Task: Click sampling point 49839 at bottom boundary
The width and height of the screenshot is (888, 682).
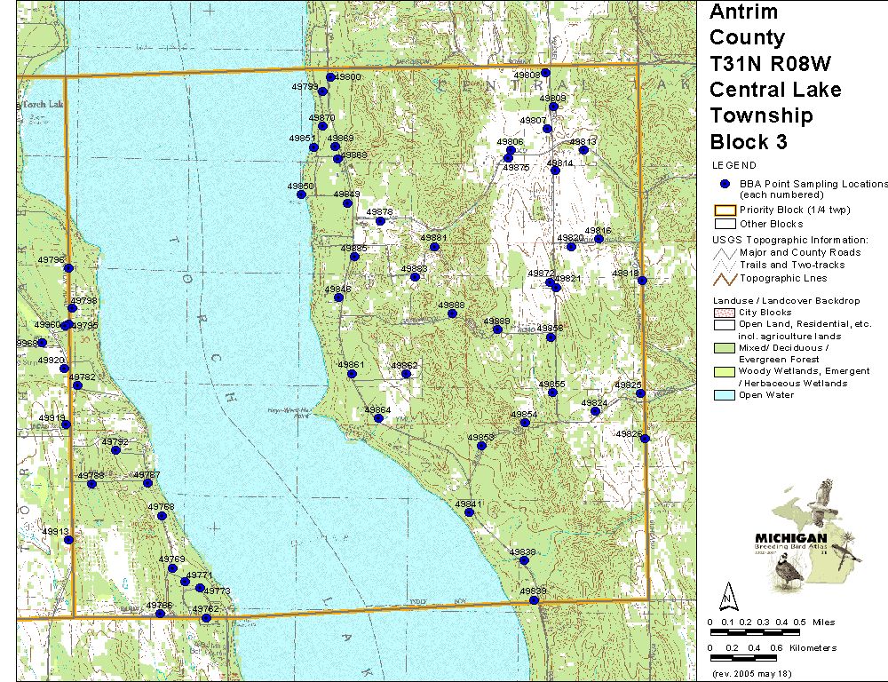Action: [535, 600]
